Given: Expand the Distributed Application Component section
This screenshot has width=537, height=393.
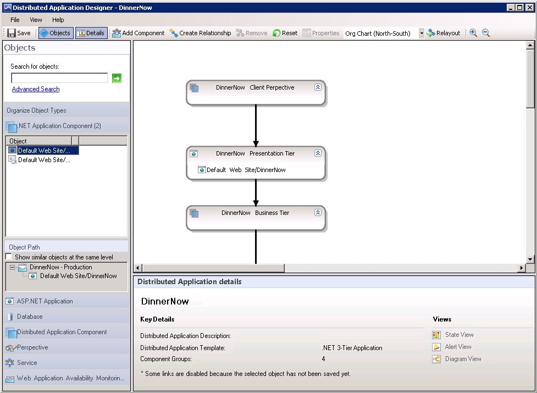Looking at the screenshot, I should tap(67, 332).
